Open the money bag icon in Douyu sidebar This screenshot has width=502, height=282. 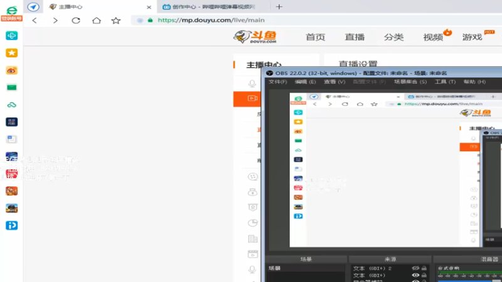coord(253,192)
